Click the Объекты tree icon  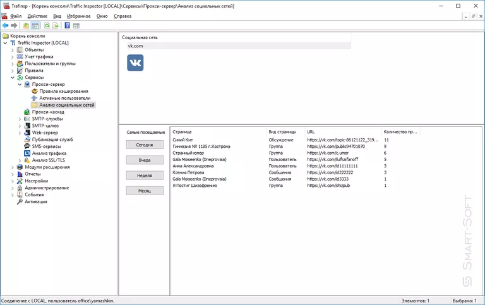[20, 50]
